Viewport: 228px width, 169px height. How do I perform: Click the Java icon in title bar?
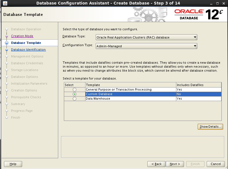point(5,3)
